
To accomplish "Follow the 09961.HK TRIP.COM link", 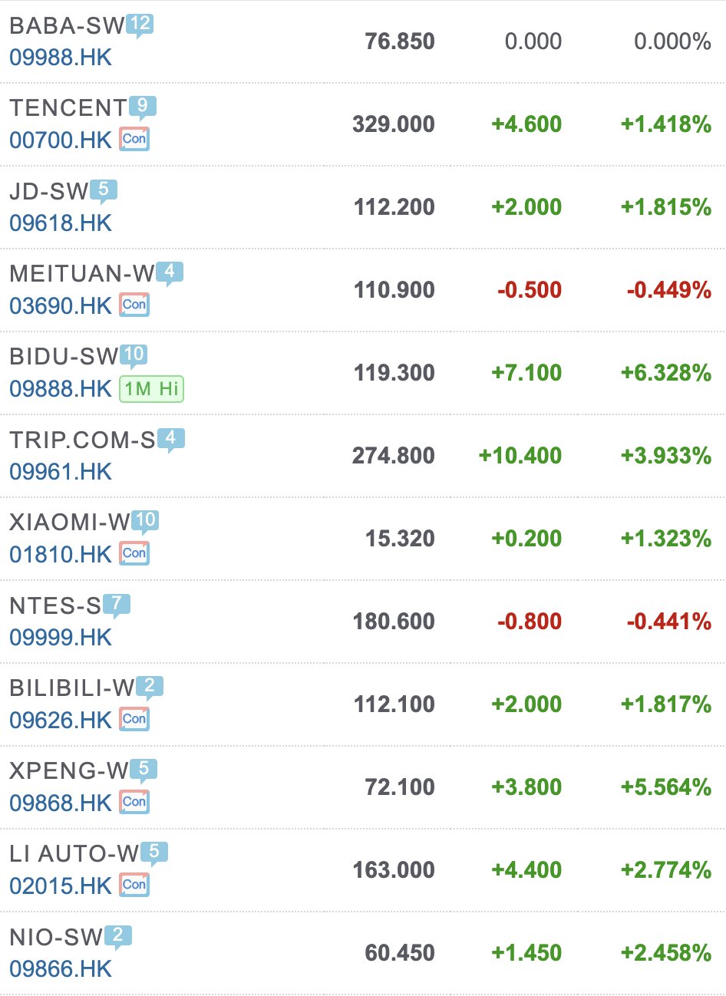I will point(61,472).
